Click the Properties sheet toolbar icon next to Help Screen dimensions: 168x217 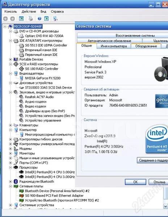(46, 18)
